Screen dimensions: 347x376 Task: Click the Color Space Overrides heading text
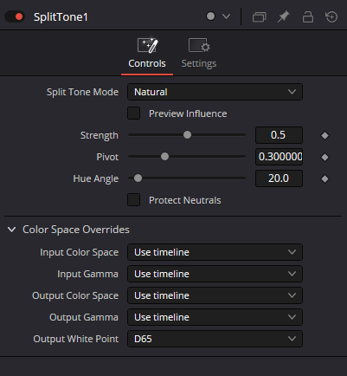coord(76,230)
